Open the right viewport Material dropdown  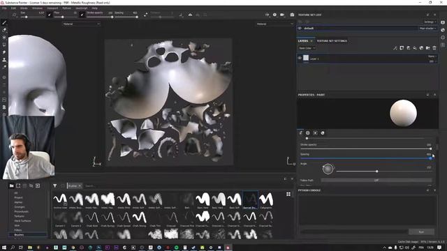click(x=274, y=24)
